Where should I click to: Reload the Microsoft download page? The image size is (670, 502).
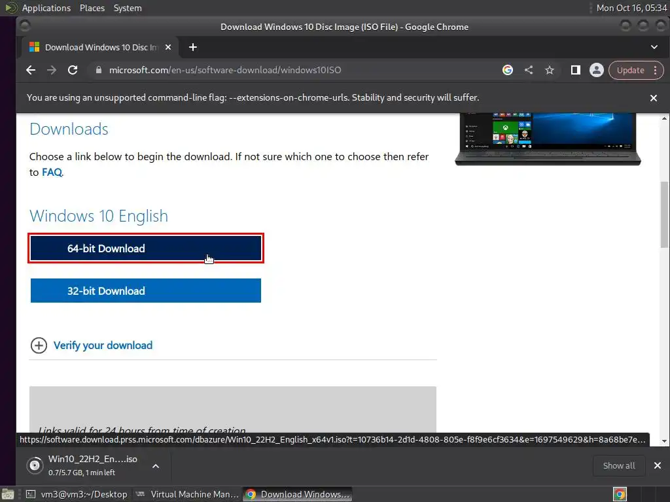[73, 70]
